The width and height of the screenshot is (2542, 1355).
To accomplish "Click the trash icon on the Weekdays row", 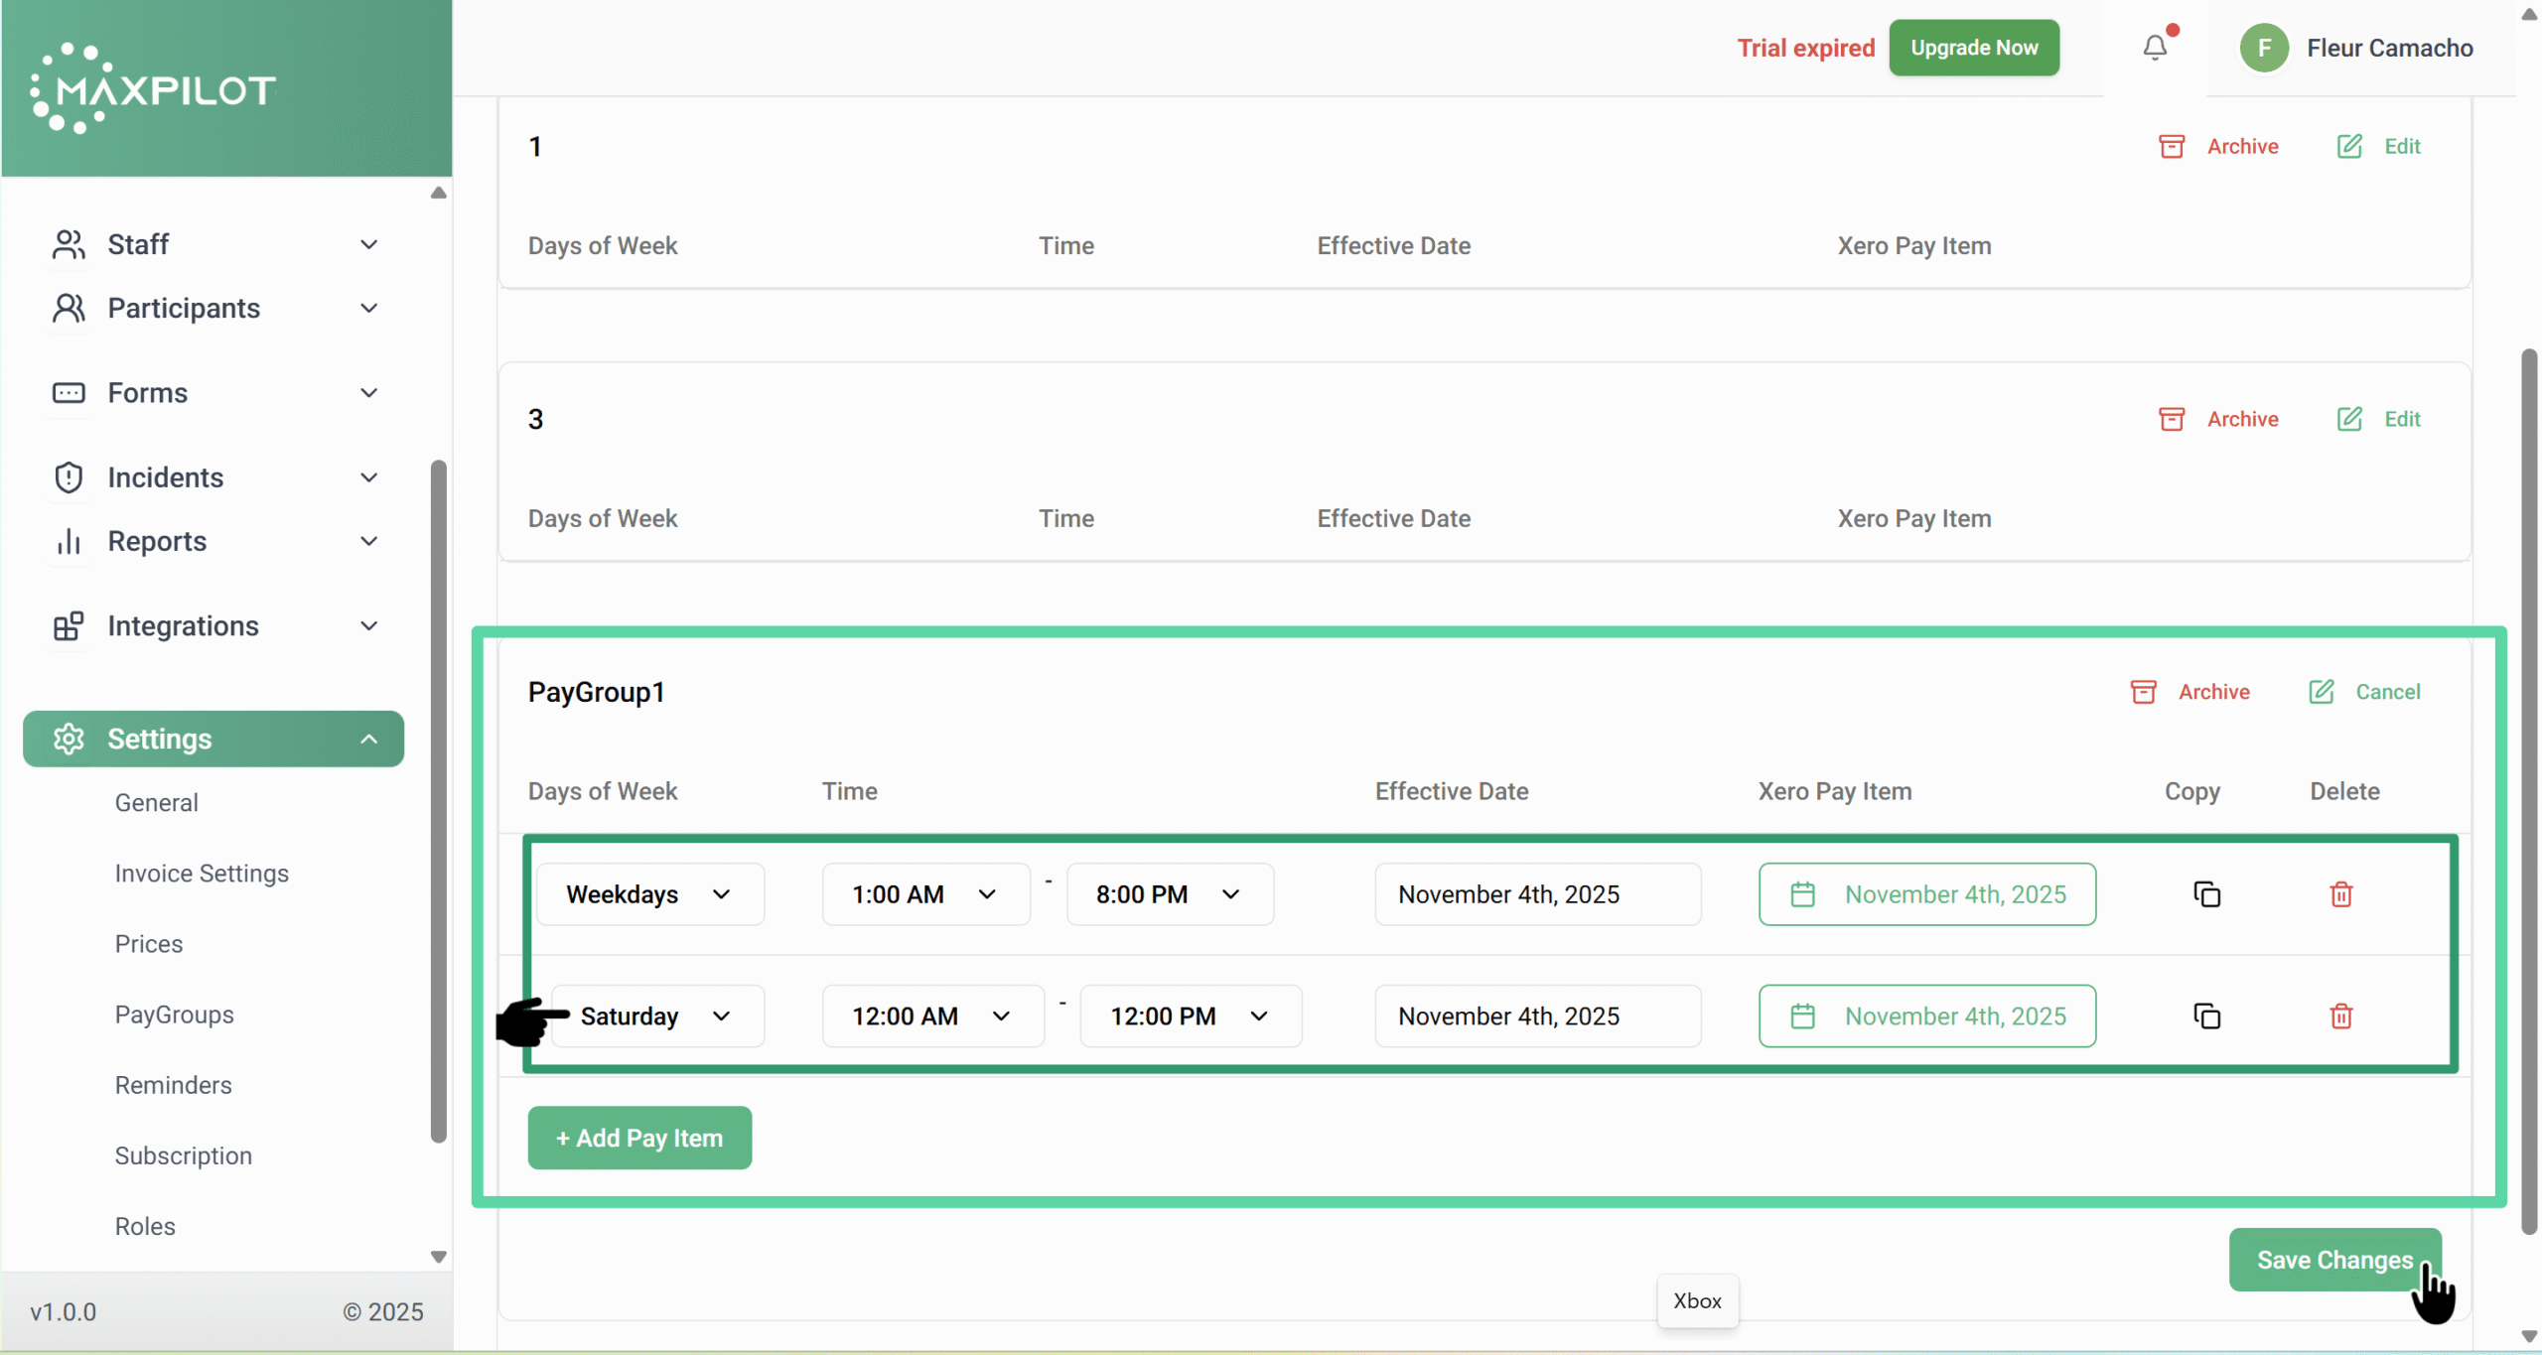I will click(2340, 894).
